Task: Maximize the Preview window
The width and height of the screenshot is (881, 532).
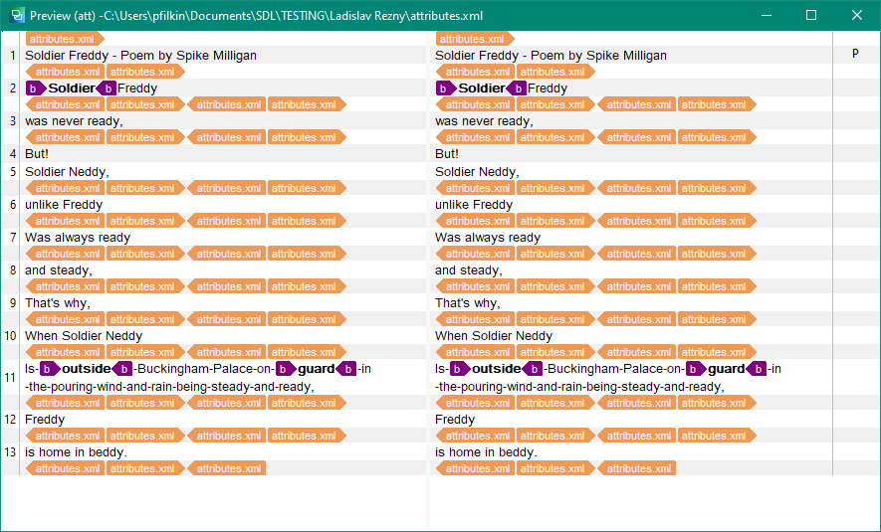Action: 811,15
